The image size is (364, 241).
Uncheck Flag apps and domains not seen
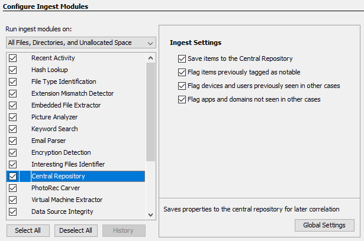coord(182,100)
